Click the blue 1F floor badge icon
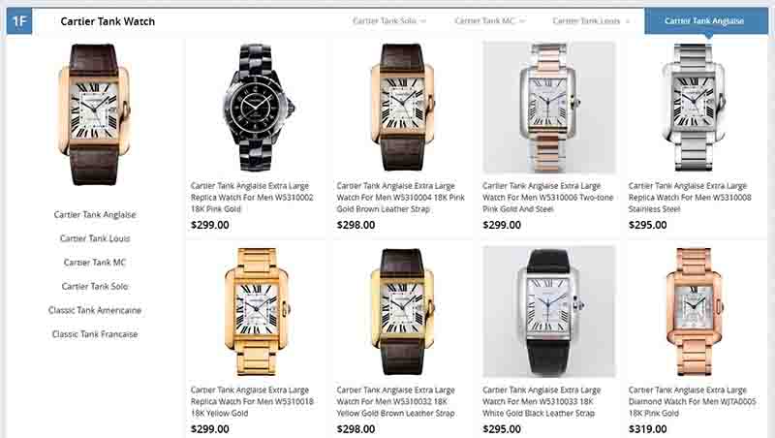 click(x=19, y=21)
